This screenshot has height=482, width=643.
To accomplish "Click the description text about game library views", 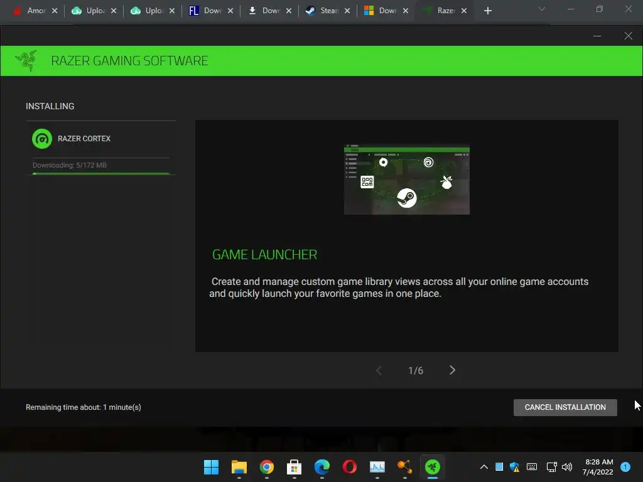I will pos(399,287).
